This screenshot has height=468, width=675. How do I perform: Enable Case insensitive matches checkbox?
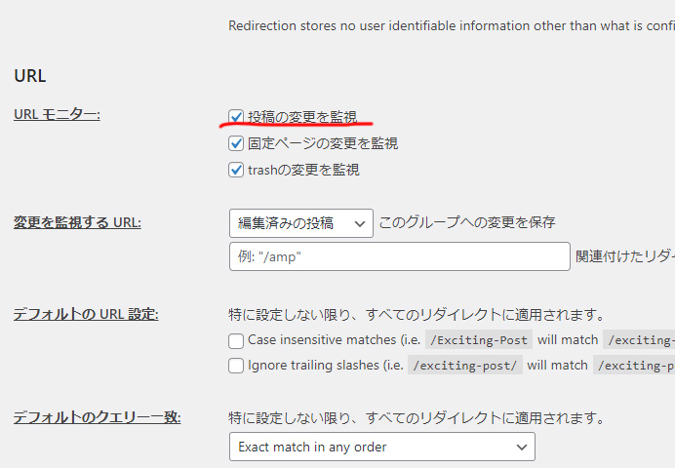(236, 341)
